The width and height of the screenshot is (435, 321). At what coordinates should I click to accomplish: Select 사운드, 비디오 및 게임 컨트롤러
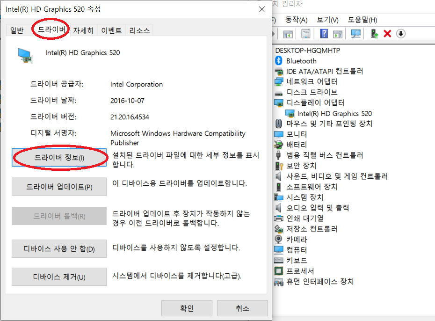point(337,176)
